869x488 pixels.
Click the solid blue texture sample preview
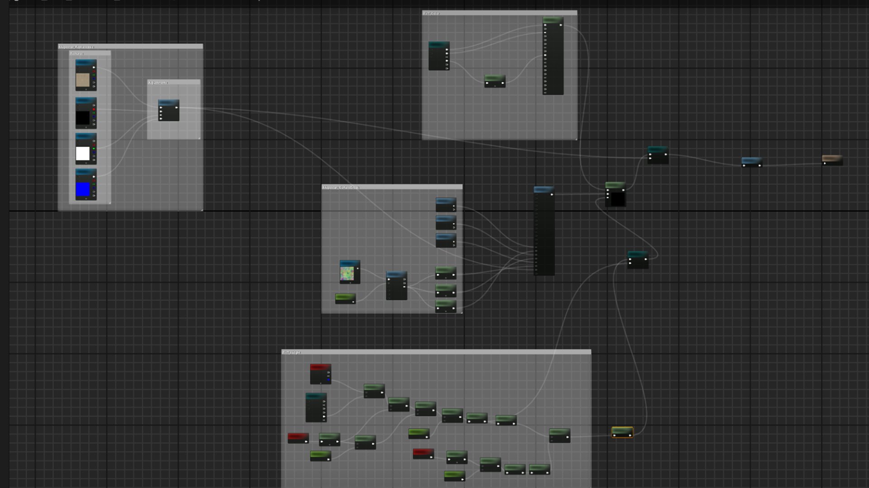82,189
